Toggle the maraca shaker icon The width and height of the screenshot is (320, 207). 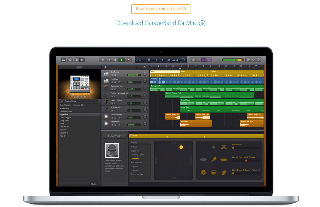point(213,160)
